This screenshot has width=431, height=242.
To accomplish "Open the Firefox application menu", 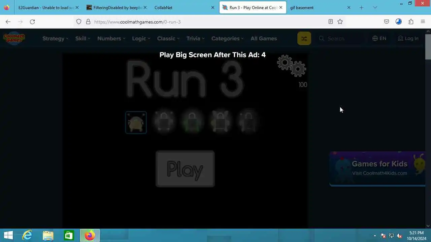I will click(423, 22).
